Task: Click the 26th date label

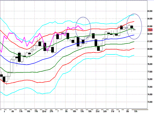Action: (105, 111)
